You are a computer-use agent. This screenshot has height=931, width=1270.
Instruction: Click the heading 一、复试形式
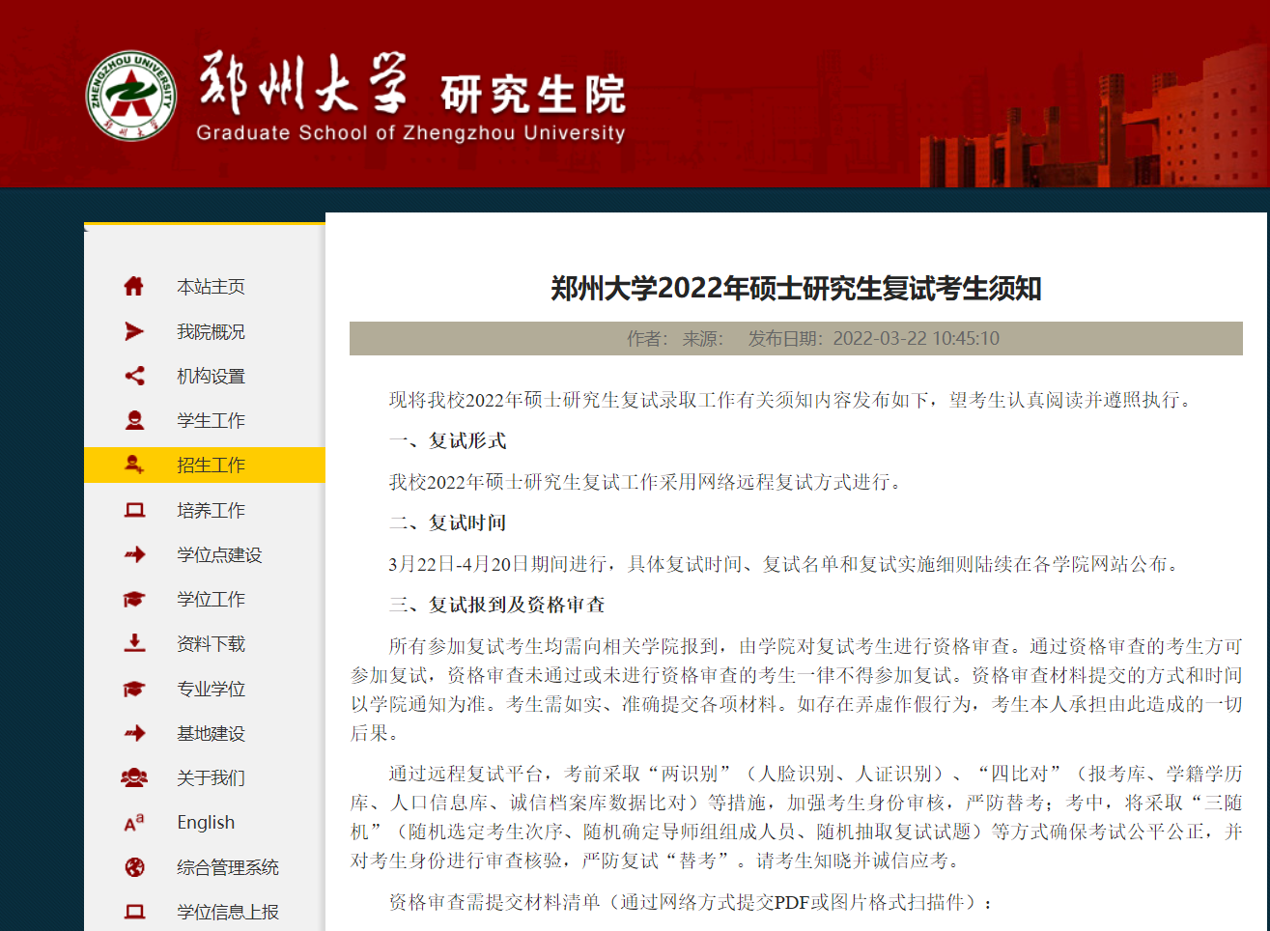pos(448,441)
